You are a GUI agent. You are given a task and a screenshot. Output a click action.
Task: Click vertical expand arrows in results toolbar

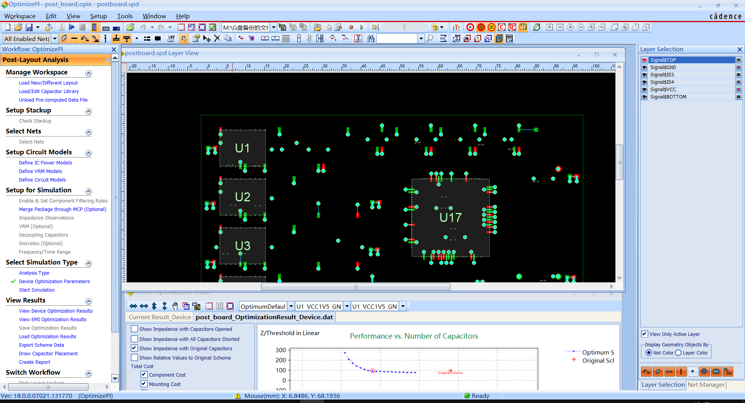tap(154, 306)
